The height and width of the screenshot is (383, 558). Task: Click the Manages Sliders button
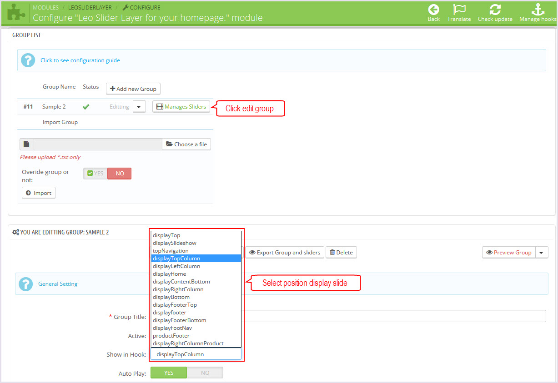[x=181, y=107]
